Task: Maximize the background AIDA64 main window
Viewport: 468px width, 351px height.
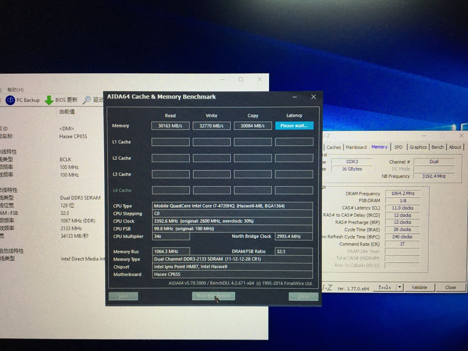Action: pos(241,79)
